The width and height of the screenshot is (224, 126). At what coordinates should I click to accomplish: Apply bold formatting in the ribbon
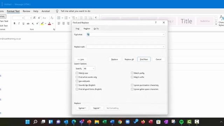(x=14, y=23)
